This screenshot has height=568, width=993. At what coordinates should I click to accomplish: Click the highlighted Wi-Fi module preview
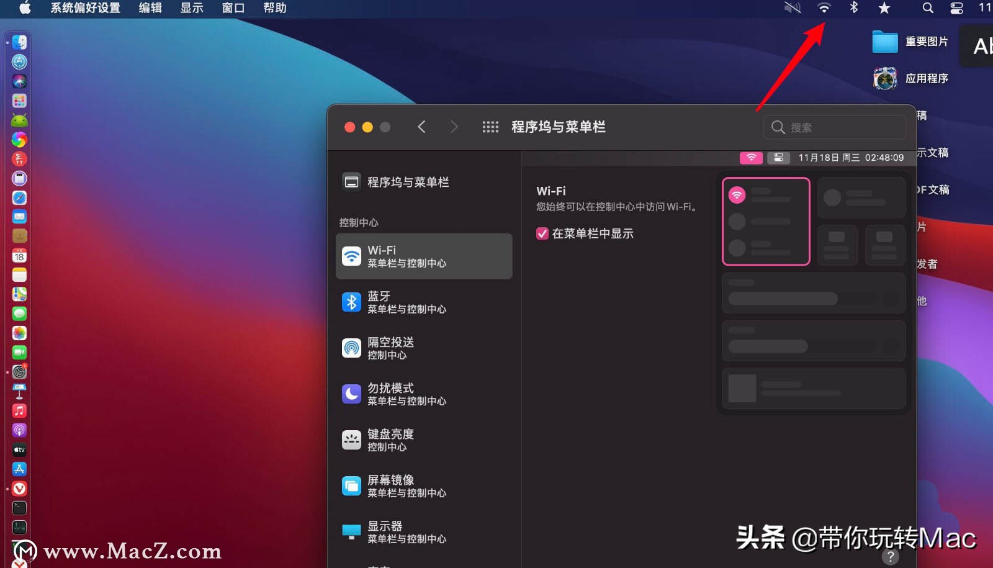(x=766, y=221)
